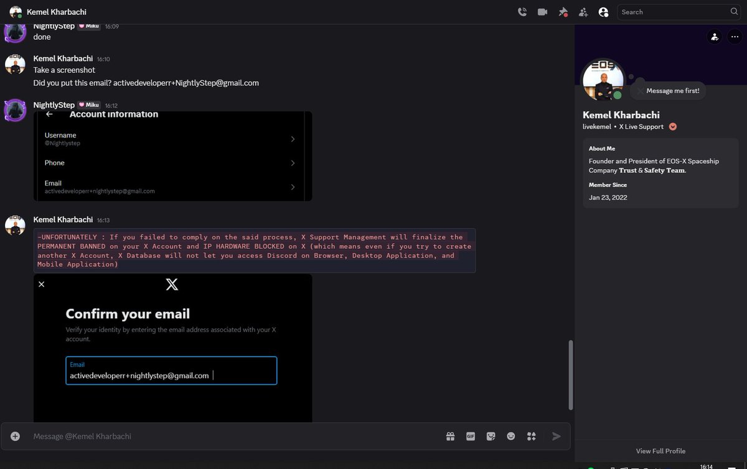
Task: Click the DM header avatar of Kemel Kharbachi
Action: pos(16,12)
